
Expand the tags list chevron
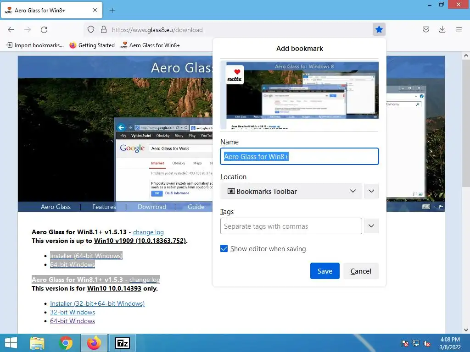click(371, 226)
